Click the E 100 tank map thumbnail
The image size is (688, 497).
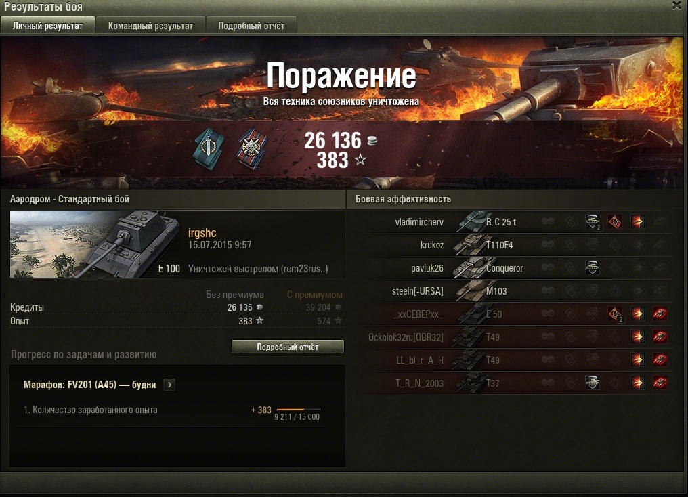click(x=96, y=244)
